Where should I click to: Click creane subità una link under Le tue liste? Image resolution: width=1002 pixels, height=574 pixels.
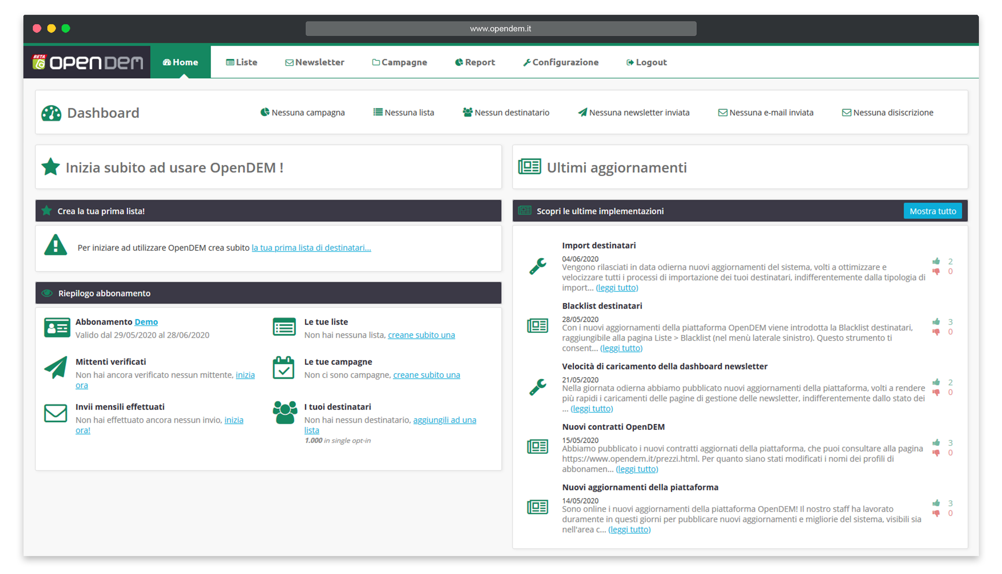421,335
